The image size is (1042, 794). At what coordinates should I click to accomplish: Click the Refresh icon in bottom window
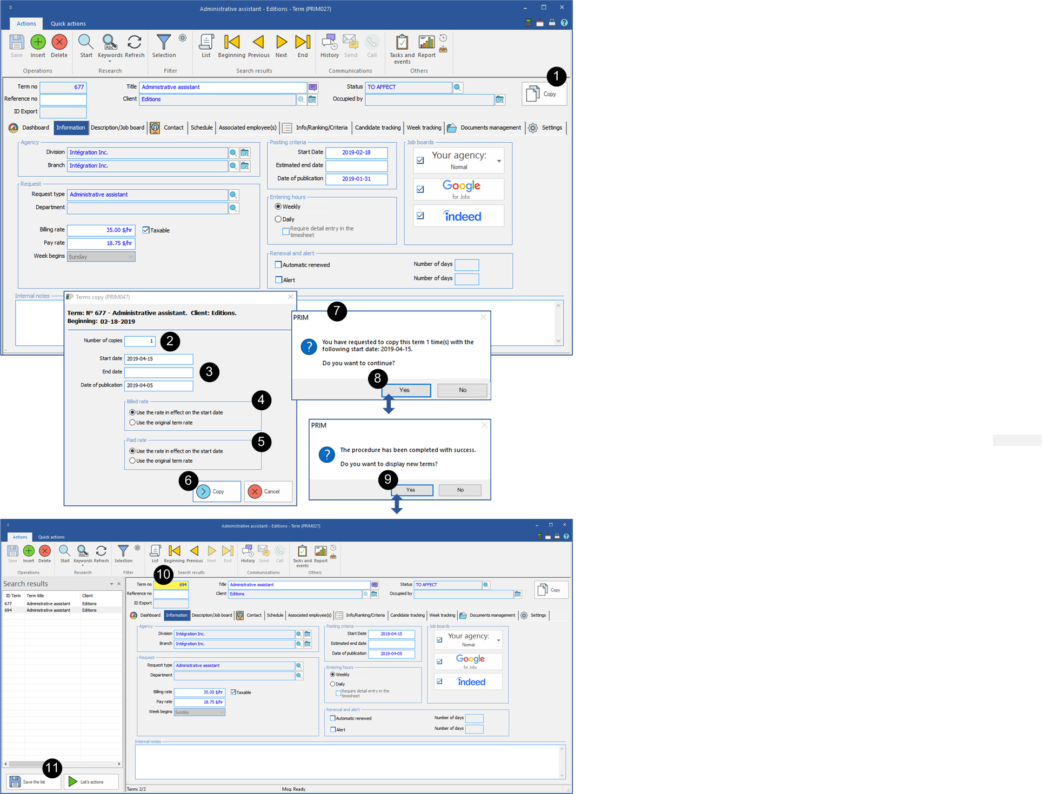pyautogui.click(x=101, y=551)
